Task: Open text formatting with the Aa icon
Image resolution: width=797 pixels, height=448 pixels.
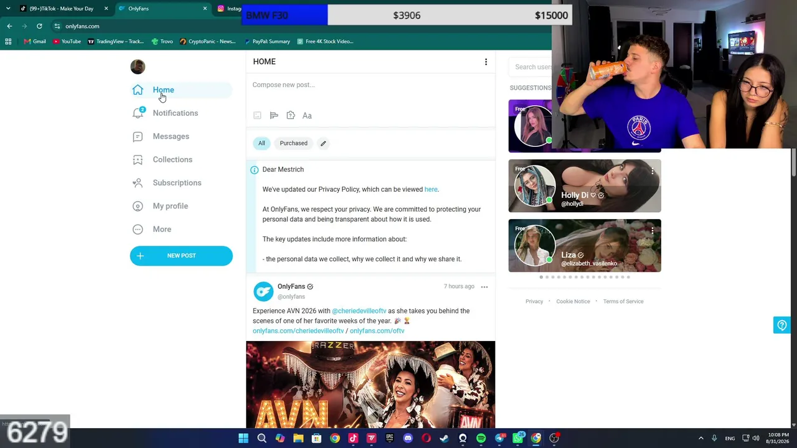Action: click(307, 115)
